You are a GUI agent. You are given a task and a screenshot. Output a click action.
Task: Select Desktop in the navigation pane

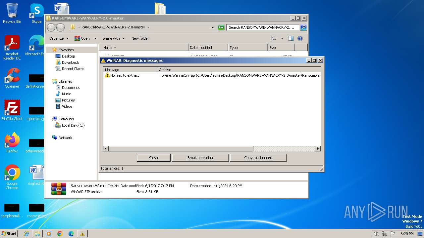[68, 56]
